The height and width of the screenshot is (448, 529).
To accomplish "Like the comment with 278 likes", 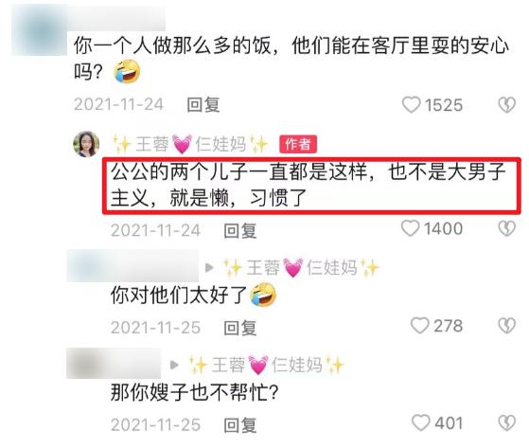I will tap(419, 326).
